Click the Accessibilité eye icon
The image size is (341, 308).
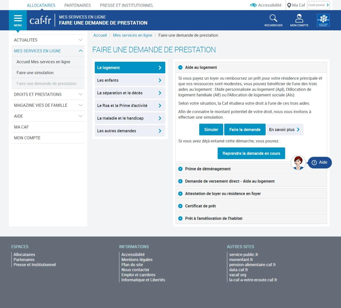[253, 5]
